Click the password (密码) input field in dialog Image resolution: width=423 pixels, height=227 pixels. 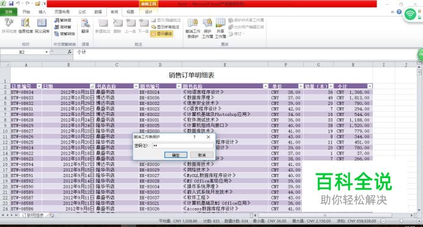(x=183, y=146)
